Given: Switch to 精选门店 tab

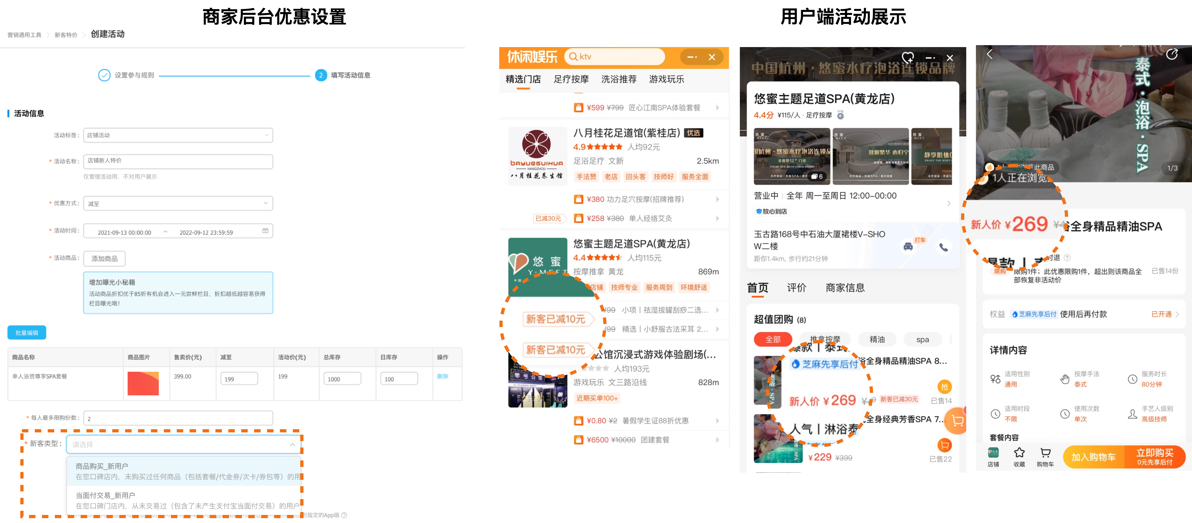Looking at the screenshot, I should click(x=523, y=79).
